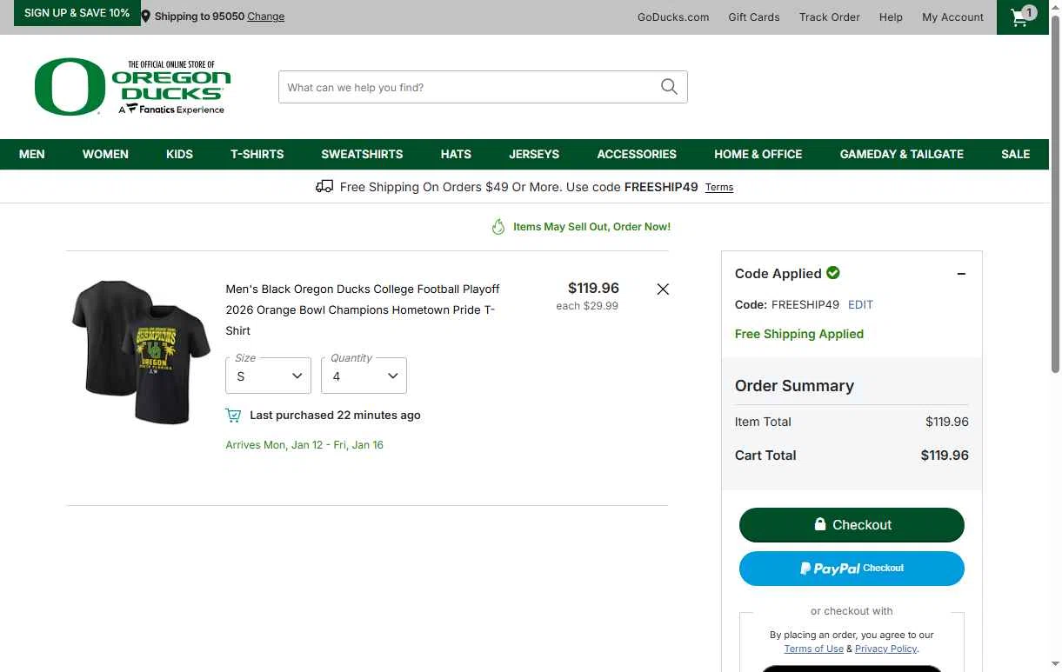Open the HOME & OFFICE menu
1062x672 pixels.
click(x=758, y=154)
